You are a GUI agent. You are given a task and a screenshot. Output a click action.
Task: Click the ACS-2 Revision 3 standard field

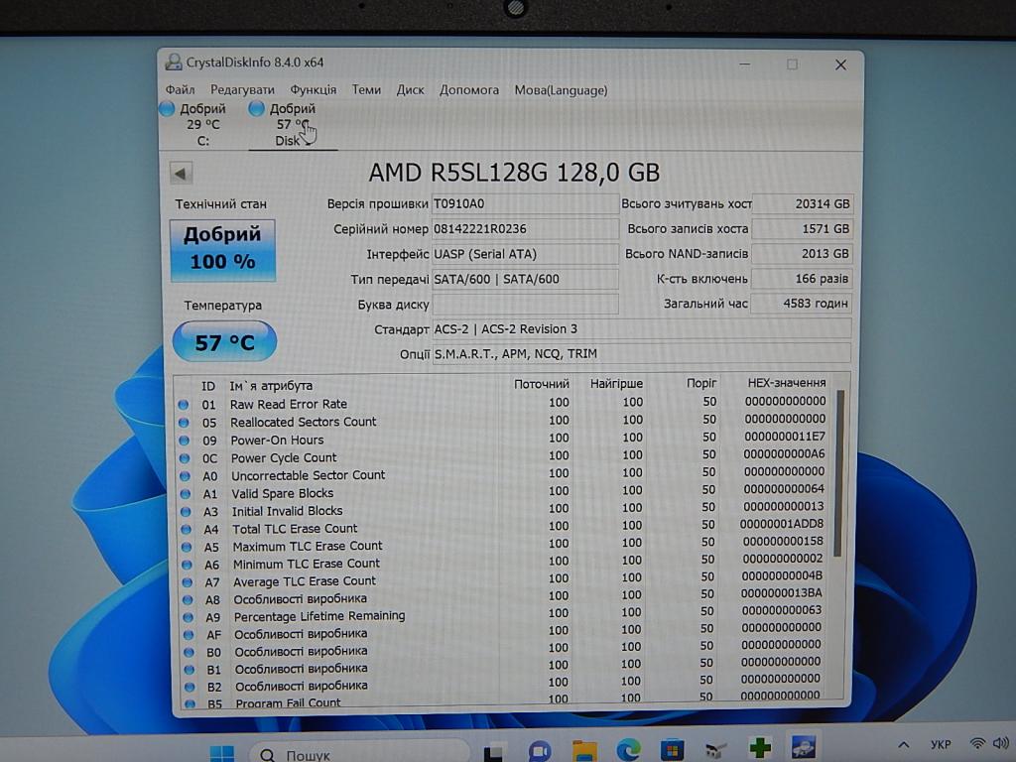click(641, 329)
